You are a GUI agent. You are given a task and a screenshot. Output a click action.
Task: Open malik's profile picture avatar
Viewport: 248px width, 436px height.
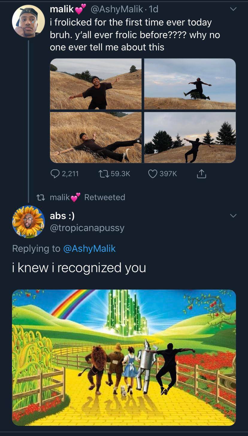(28, 21)
